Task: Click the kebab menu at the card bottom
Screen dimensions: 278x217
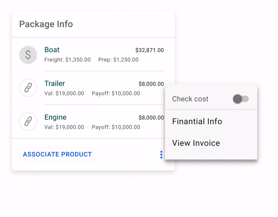Action: tap(161, 155)
